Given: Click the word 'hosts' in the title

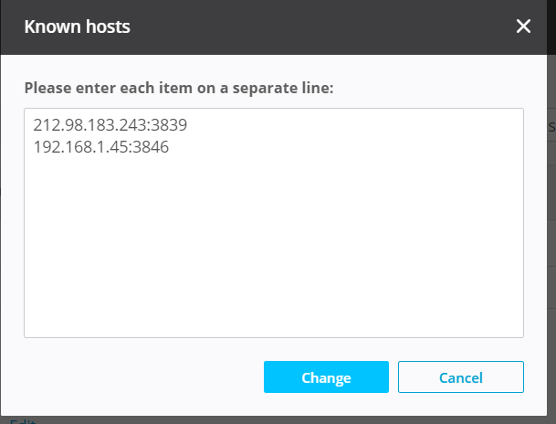Looking at the screenshot, I should 105,26.
